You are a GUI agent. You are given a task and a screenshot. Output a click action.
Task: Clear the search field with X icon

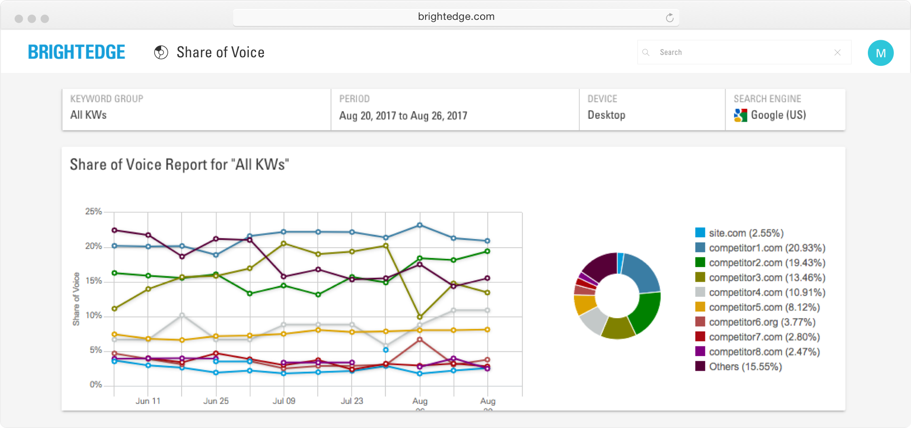[838, 53]
